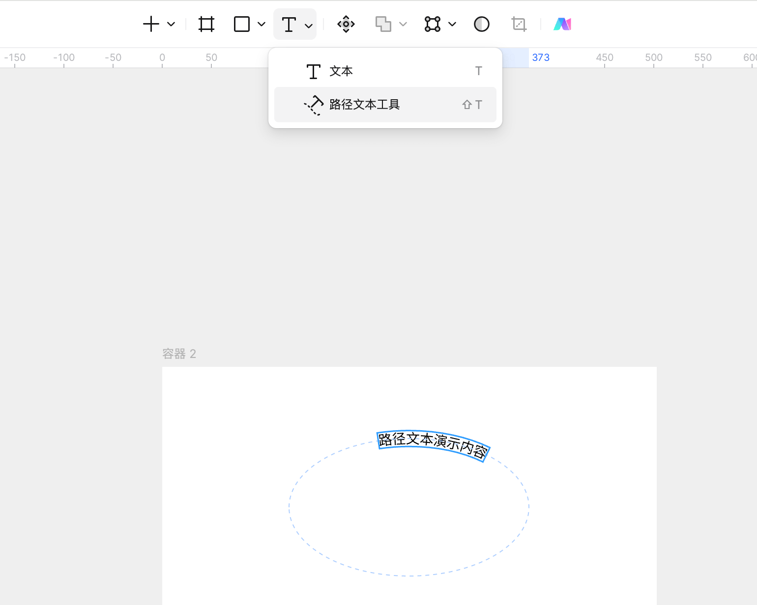757x605 pixels.
Task: Select the crop tool icon
Action: [519, 24]
